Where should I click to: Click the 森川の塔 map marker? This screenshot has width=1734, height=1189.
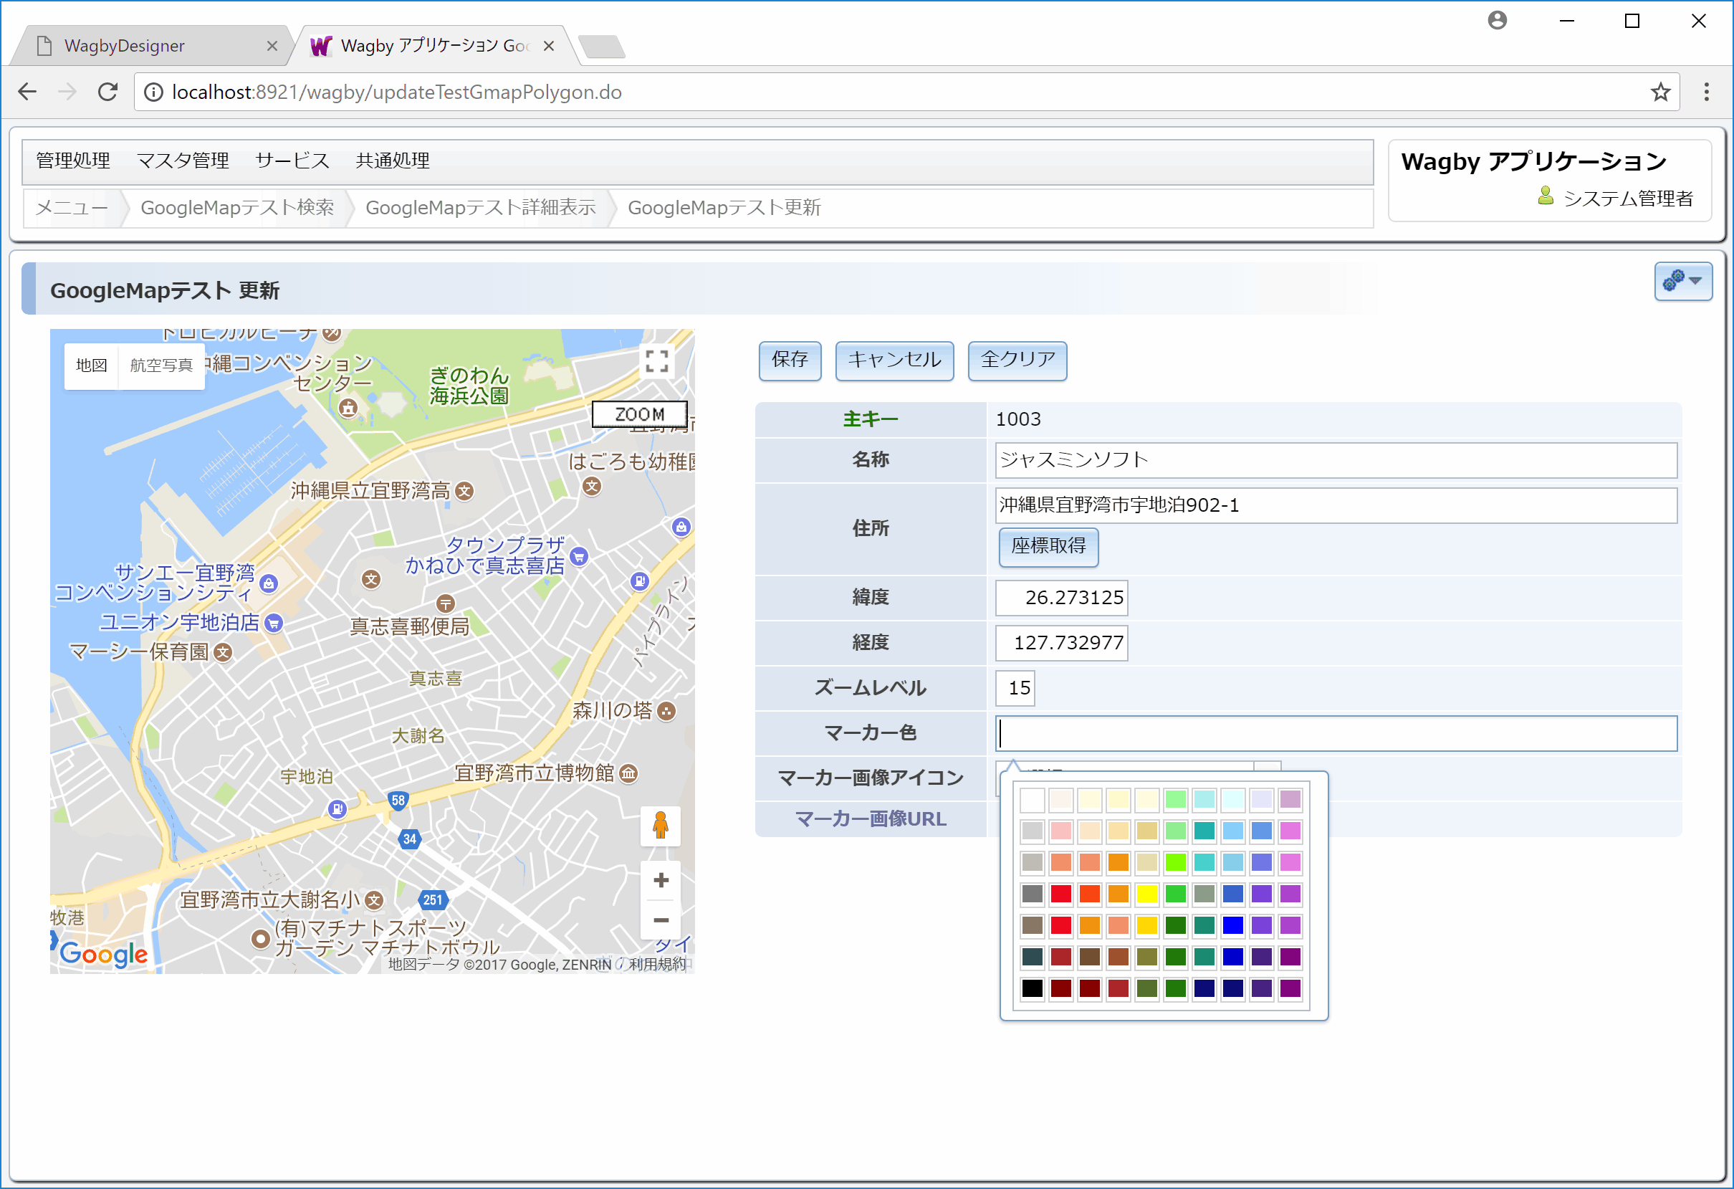pyautogui.click(x=667, y=711)
